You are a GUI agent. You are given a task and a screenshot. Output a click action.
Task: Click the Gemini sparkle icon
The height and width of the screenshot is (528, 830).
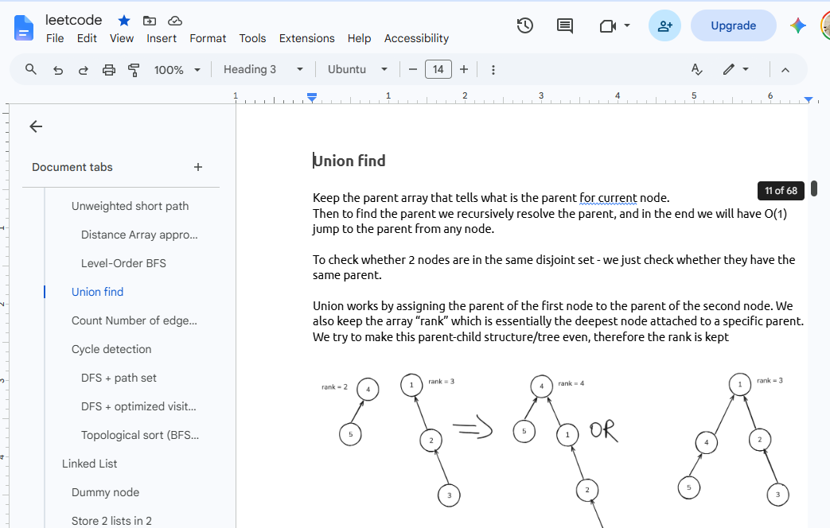pyautogui.click(x=797, y=25)
